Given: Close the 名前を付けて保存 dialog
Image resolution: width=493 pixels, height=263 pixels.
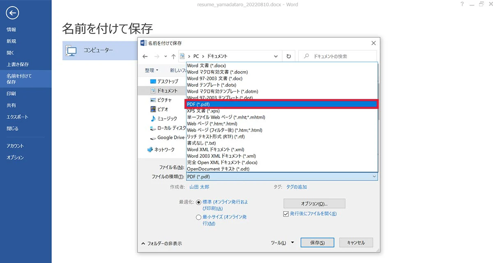Looking at the screenshot, I should click(x=373, y=43).
